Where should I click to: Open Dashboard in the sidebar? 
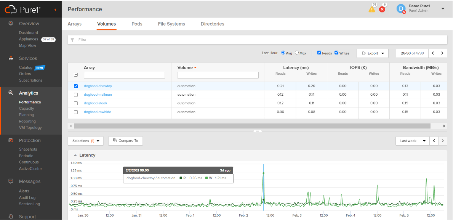(x=28, y=33)
